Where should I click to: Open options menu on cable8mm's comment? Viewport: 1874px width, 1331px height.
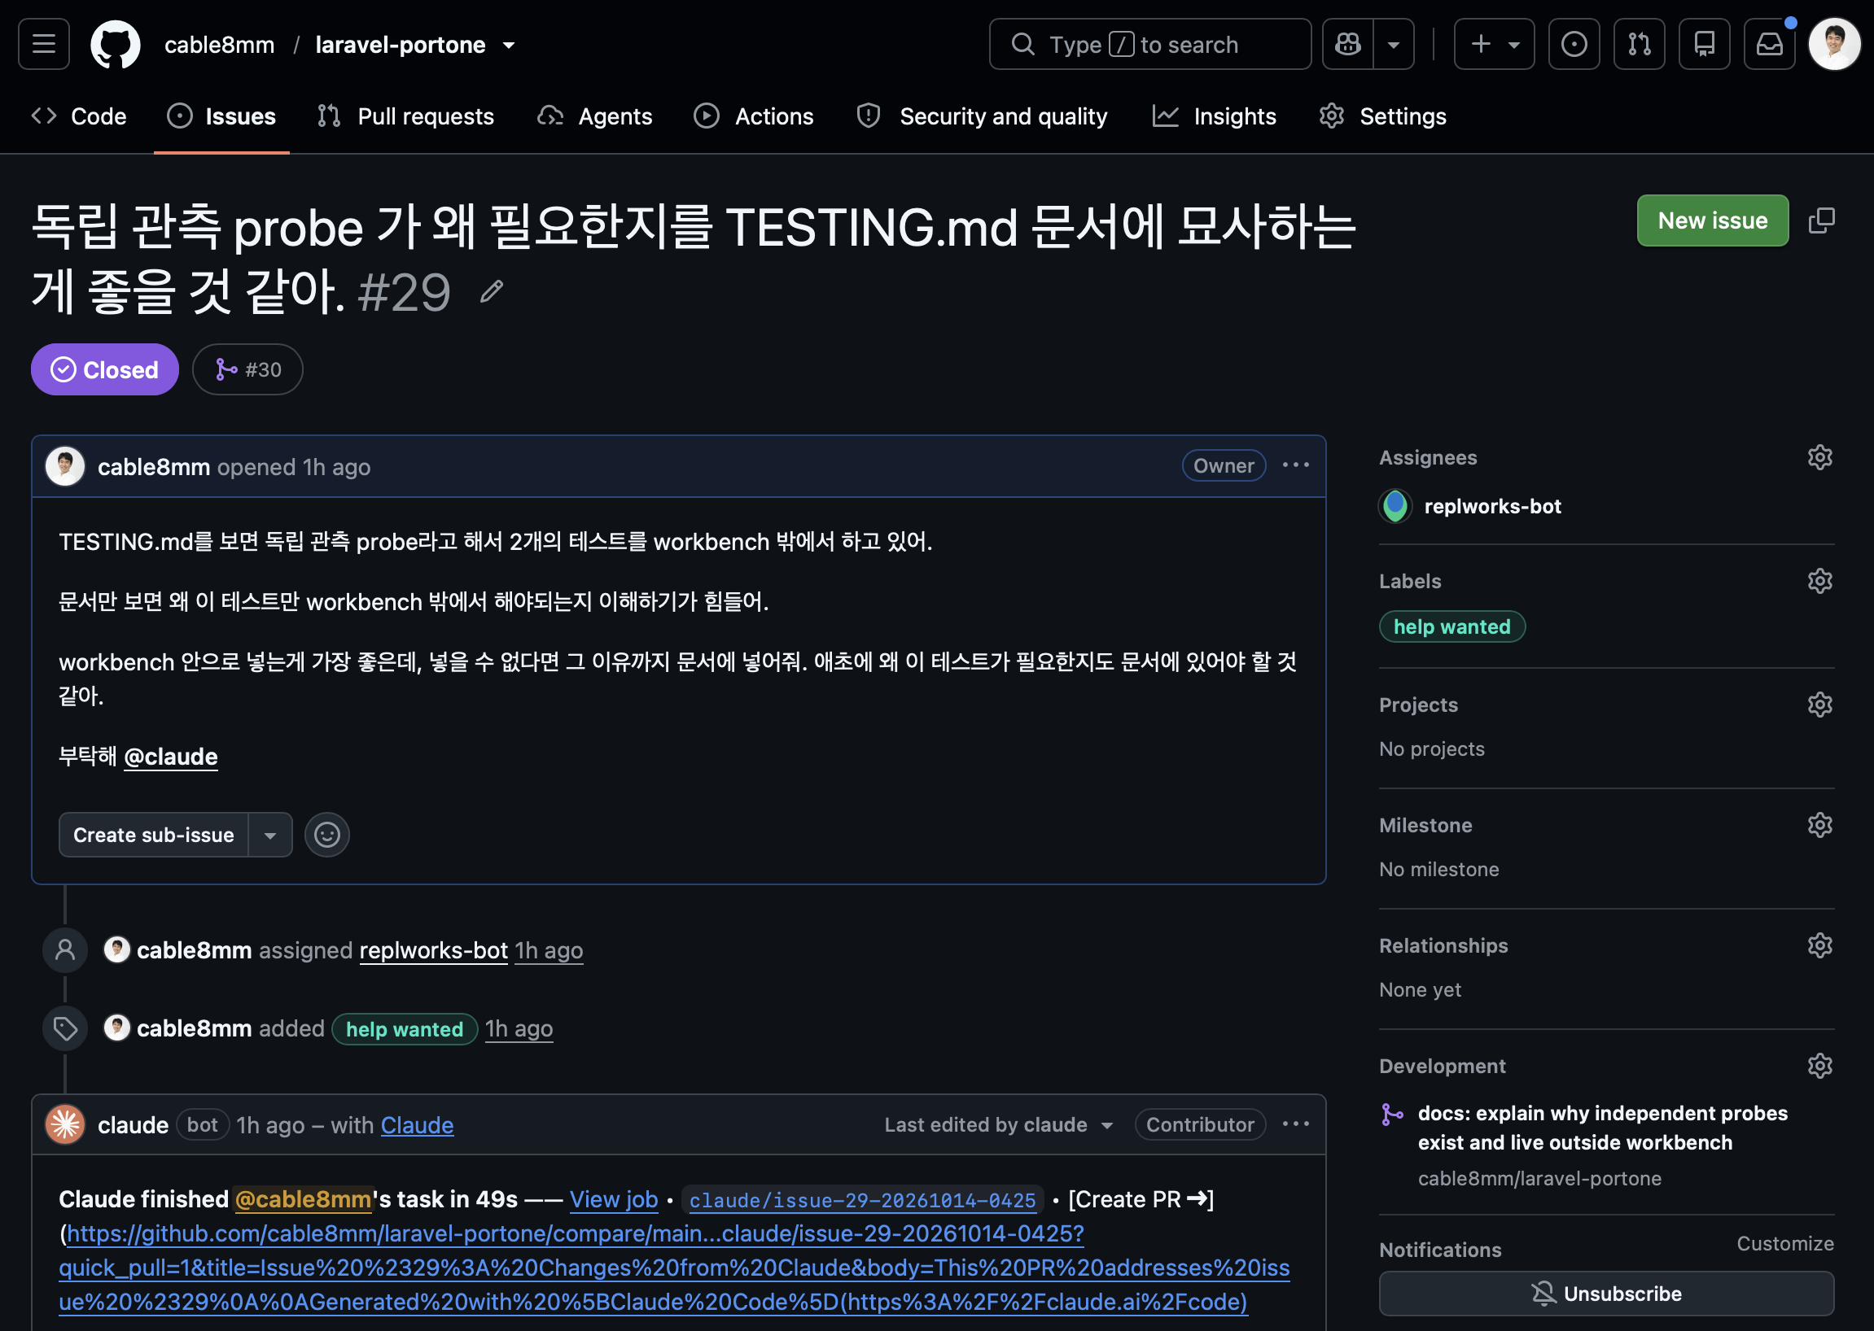(1296, 465)
